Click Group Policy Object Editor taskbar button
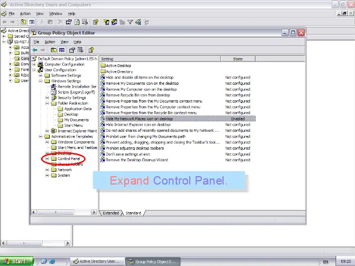The image size is (355, 266). pos(153,262)
